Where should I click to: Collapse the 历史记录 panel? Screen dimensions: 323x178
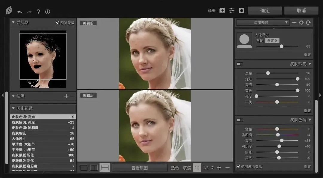coord(13,108)
